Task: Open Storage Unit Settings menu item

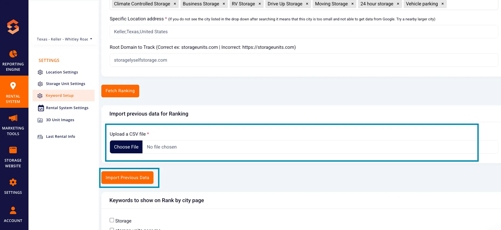Action: tap(66, 84)
